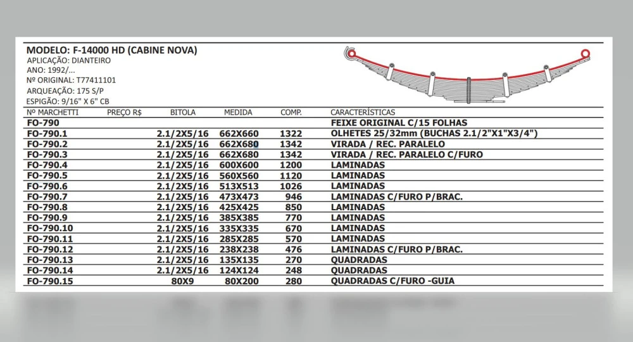Click the 'MEDIDA' column header
The image size is (633, 342).
tap(238, 112)
